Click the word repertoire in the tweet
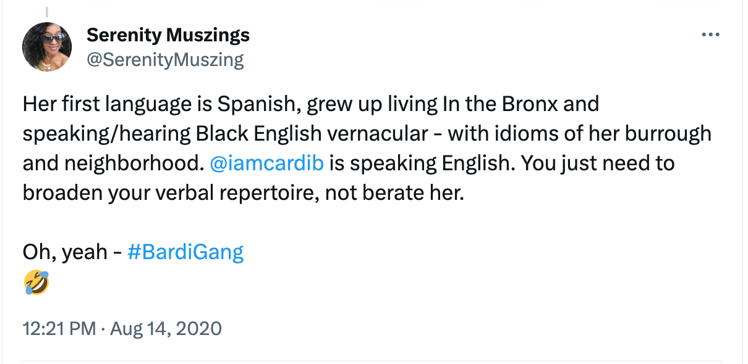Image resolution: width=748 pixels, height=364 pixels. [266, 192]
